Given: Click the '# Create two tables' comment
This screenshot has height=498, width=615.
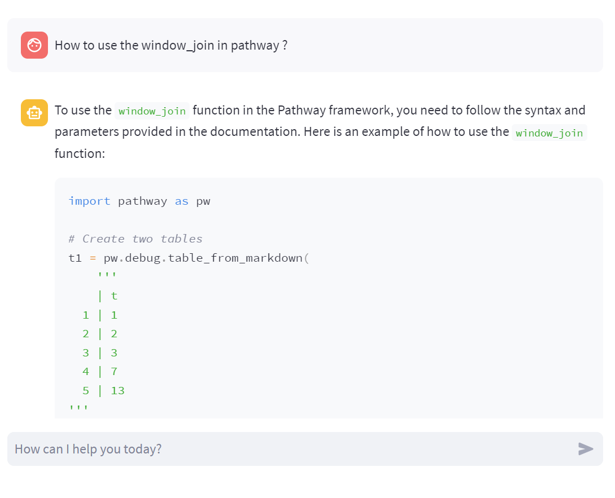Looking at the screenshot, I should tap(135, 239).
